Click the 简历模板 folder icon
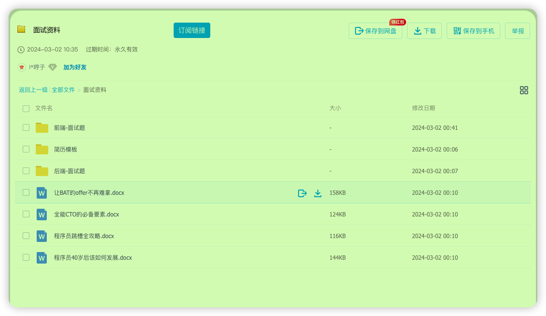This screenshot has height=316, width=546. click(x=42, y=150)
